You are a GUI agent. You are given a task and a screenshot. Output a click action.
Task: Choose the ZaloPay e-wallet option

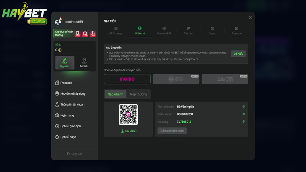225,79
